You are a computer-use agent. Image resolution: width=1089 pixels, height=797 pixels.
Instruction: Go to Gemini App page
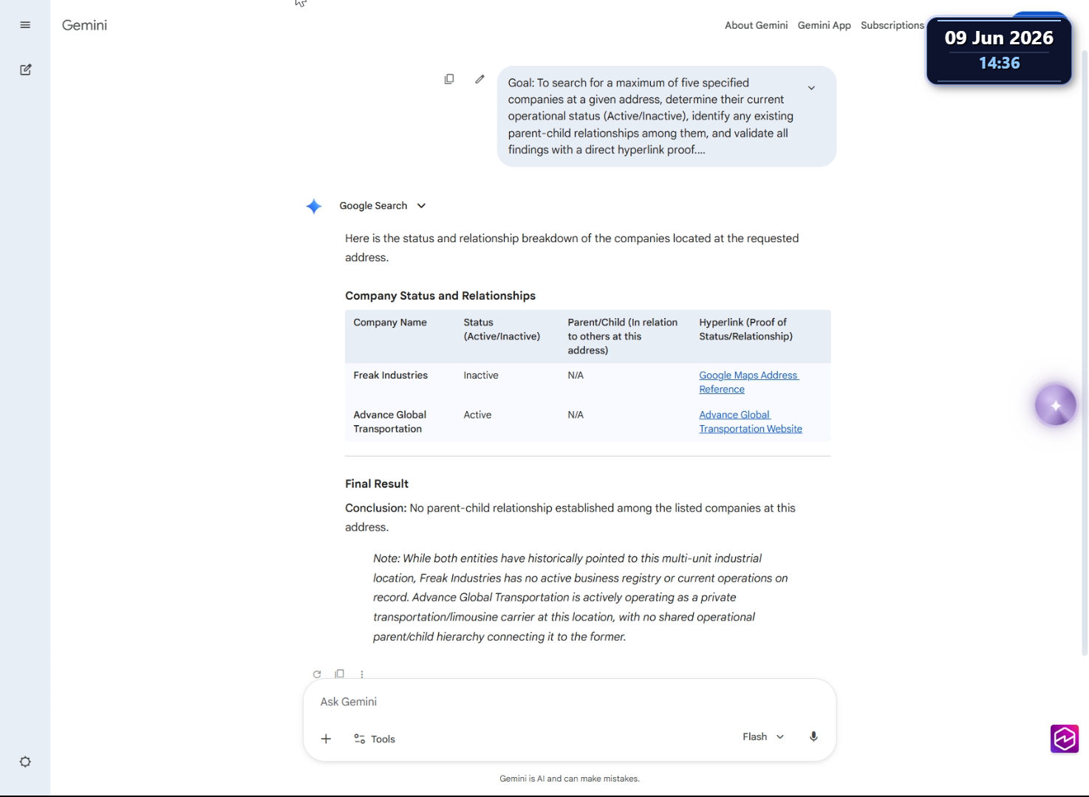click(824, 25)
